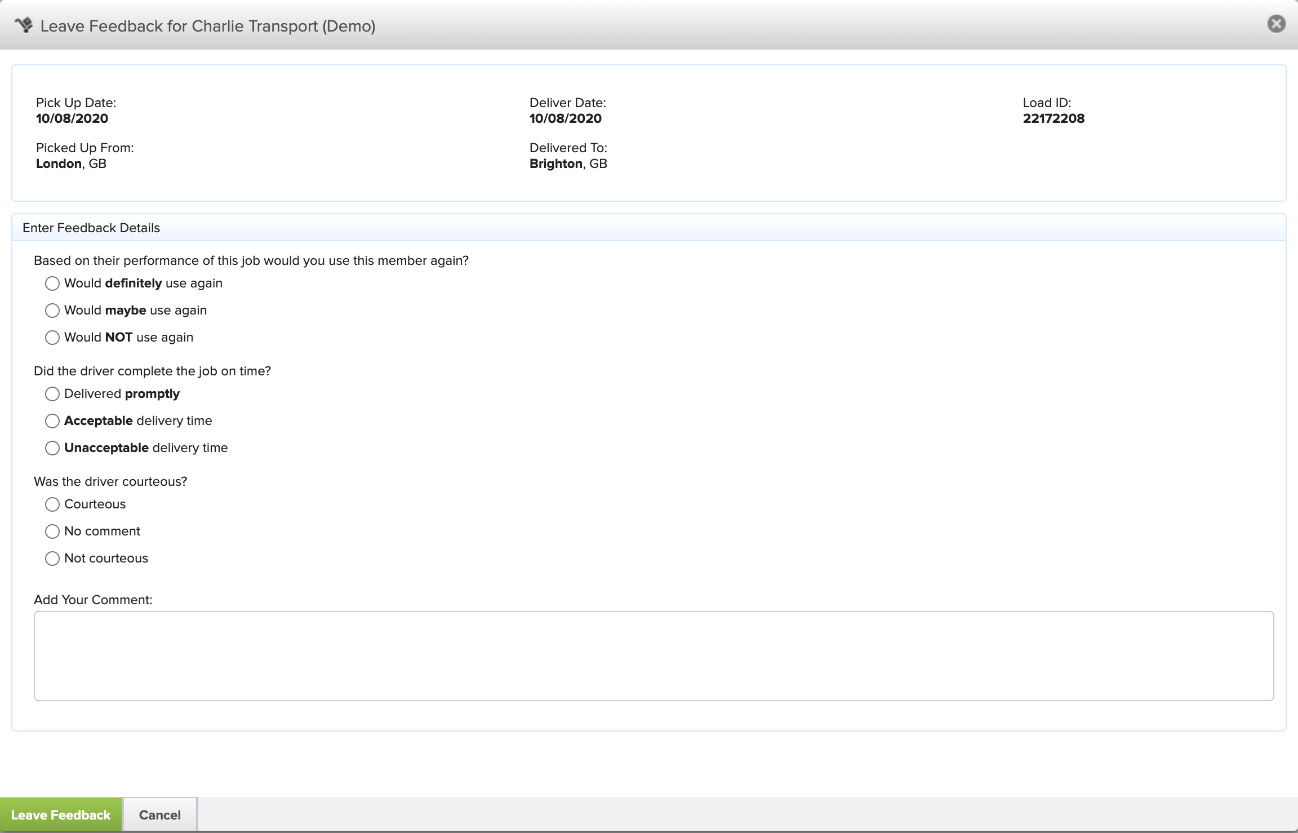Mark 'Unacceptable delivery time' radio
This screenshot has height=833, width=1298.
(52, 448)
